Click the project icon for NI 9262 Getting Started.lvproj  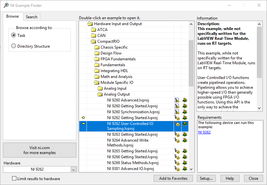[x=177, y=118]
